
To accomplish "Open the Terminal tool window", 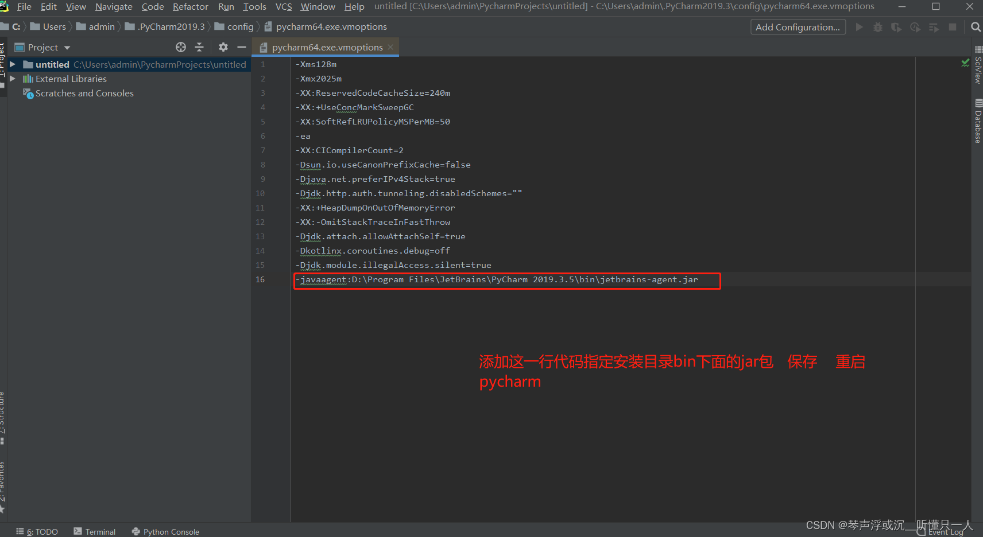I will coord(95,531).
